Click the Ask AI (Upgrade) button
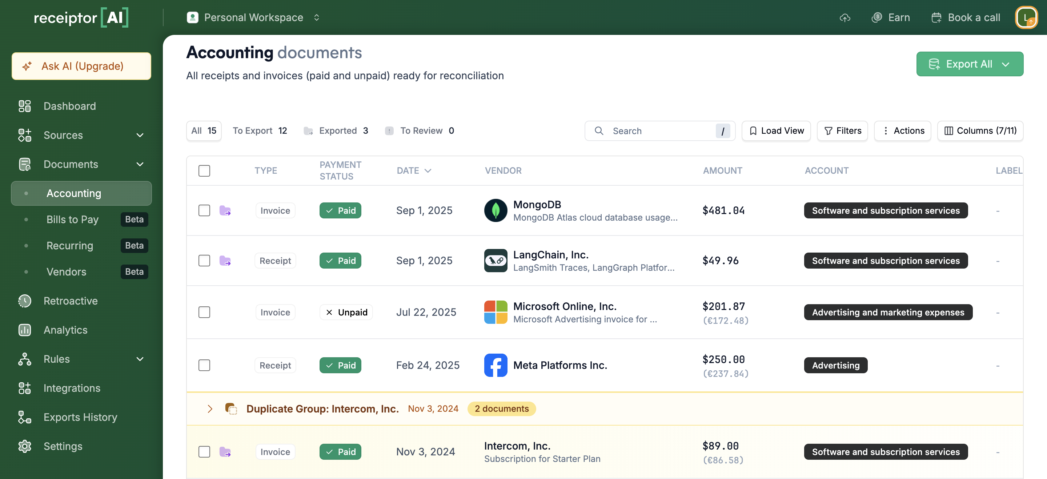 pyautogui.click(x=81, y=66)
